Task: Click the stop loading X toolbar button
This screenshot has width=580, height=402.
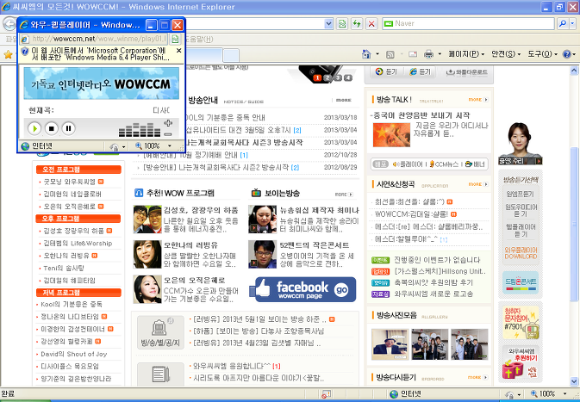Action: pyautogui.click(x=371, y=24)
